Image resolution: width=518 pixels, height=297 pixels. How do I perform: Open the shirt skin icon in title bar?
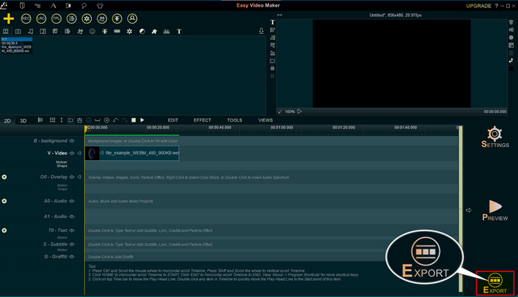100,6
